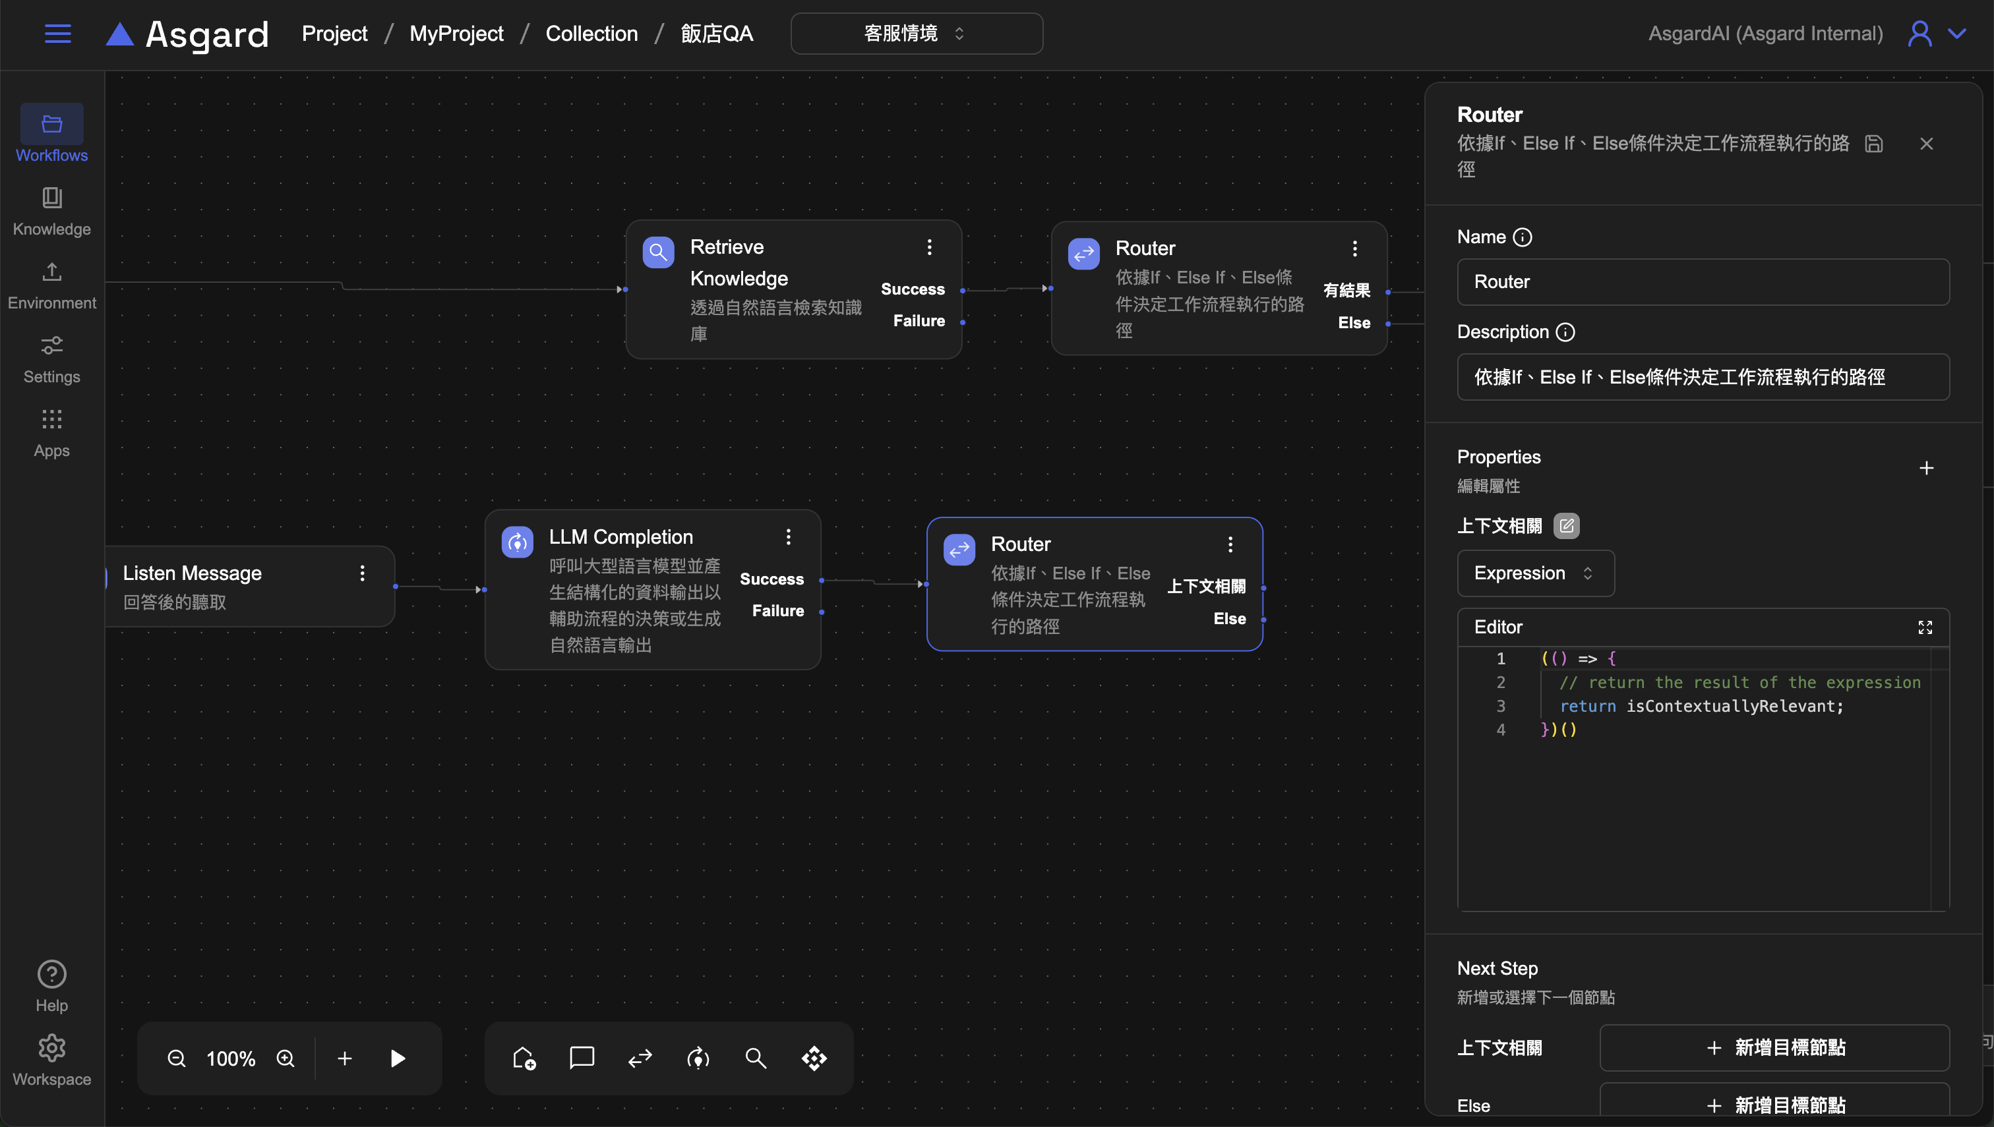1994x1127 pixels.
Task: Select the search knowledge tool icon
Action: click(x=756, y=1058)
